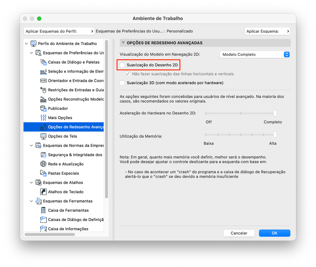Screen dimensions: 316x267
Task: Click the Caixas de Diálogo de Definição icon
Action: pyautogui.click(x=43, y=220)
